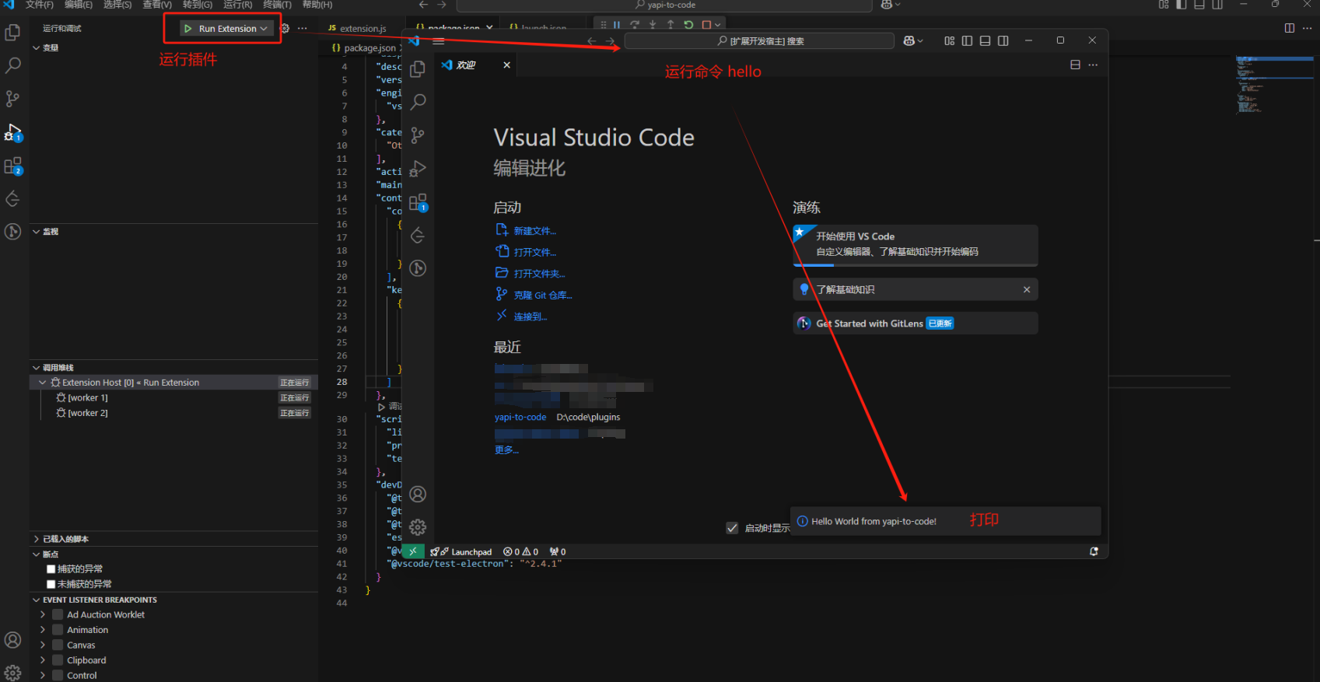Open the recent yapi-to-code project link
The height and width of the screenshot is (682, 1320).
pyautogui.click(x=520, y=417)
